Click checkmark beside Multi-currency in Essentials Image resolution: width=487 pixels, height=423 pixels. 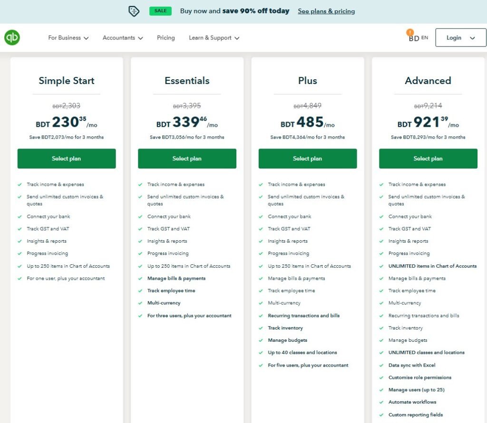pyautogui.click(x=140, y=303)
